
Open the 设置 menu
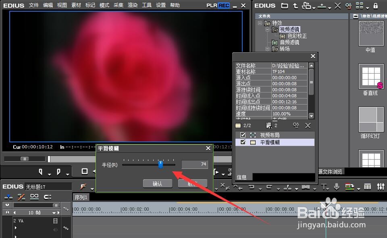[x=161, y=5]
